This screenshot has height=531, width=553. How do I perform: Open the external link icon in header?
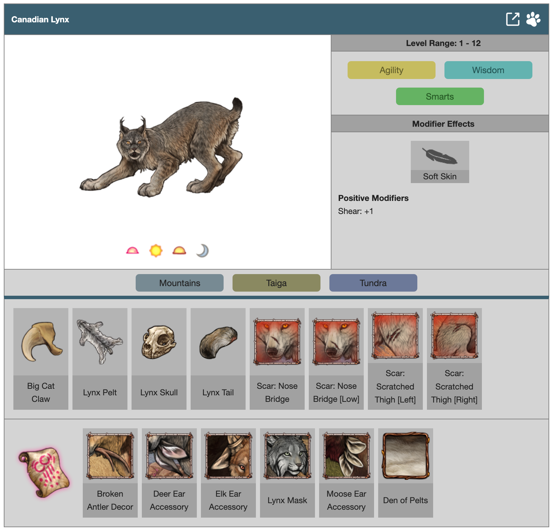click(512, 19)
